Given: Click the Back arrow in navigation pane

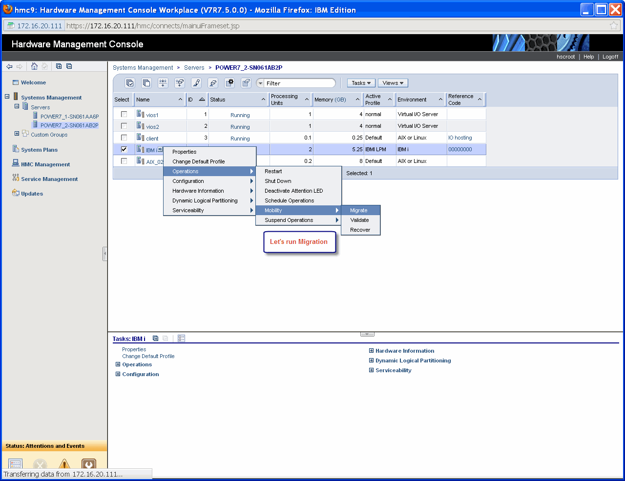Looking at the screenshot, I should [9, 66].
